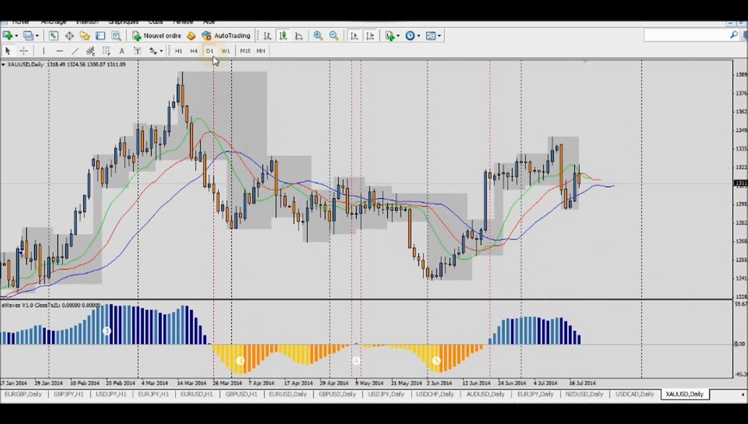748x424 pixels.
Task: Select the Text Label tool
Action: click(x=137, y=51)
